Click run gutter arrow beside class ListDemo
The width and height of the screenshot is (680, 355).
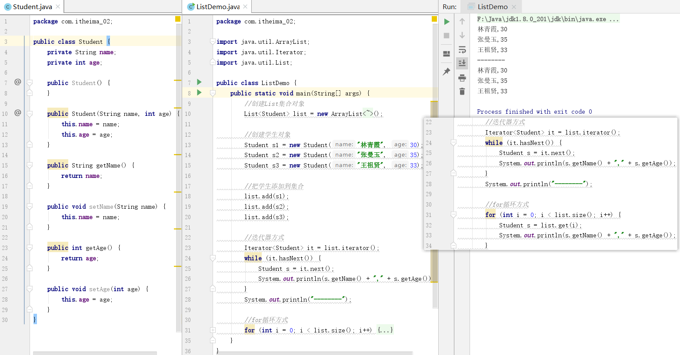(199, 82)
